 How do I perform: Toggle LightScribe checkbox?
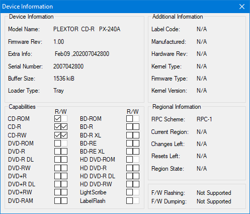129,192
